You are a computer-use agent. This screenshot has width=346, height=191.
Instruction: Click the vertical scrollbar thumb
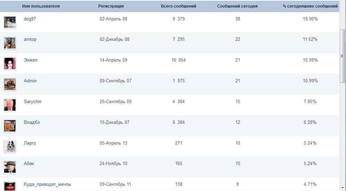[342, 56]
